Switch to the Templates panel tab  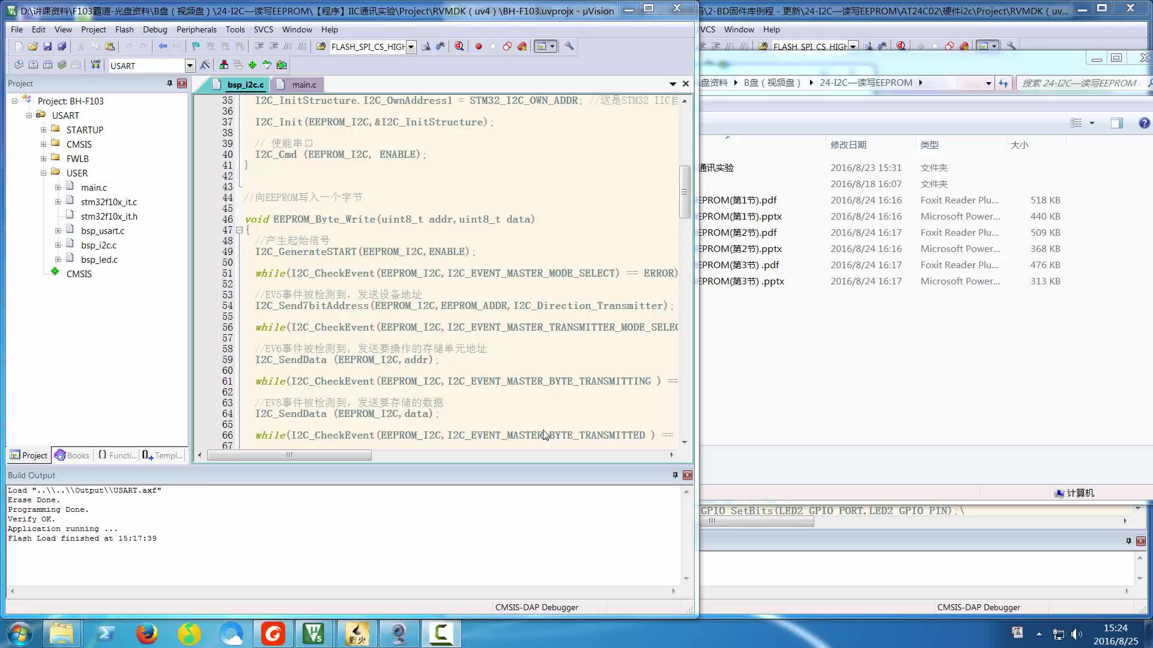click(163, 455)
